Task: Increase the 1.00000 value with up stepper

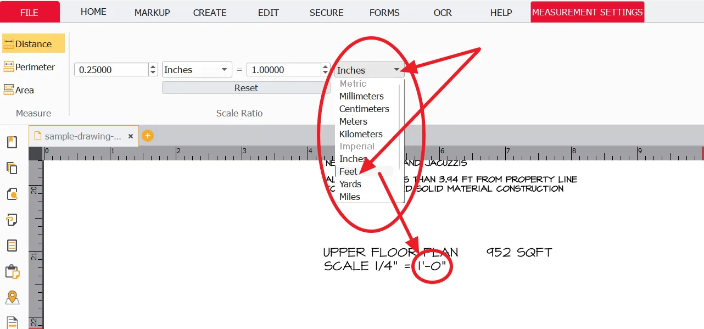Action: coord(326,67)
